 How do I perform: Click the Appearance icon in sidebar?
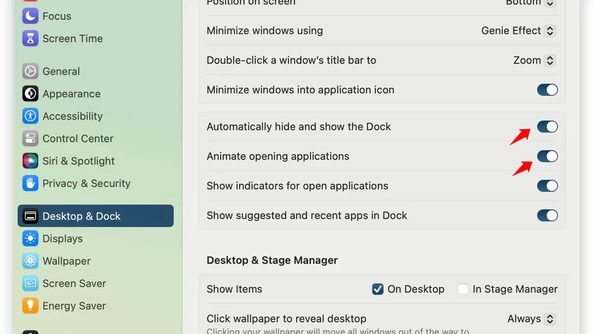click(x=30, y=94)
